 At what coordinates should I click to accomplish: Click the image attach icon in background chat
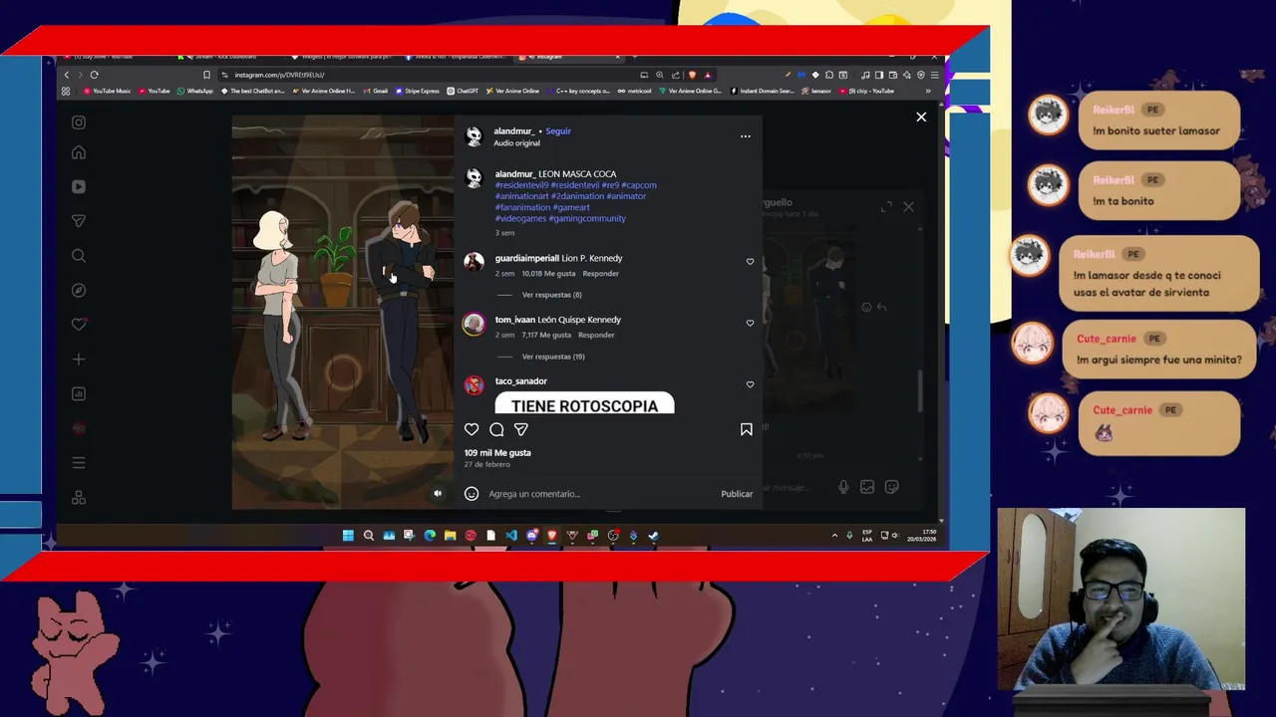867,487
